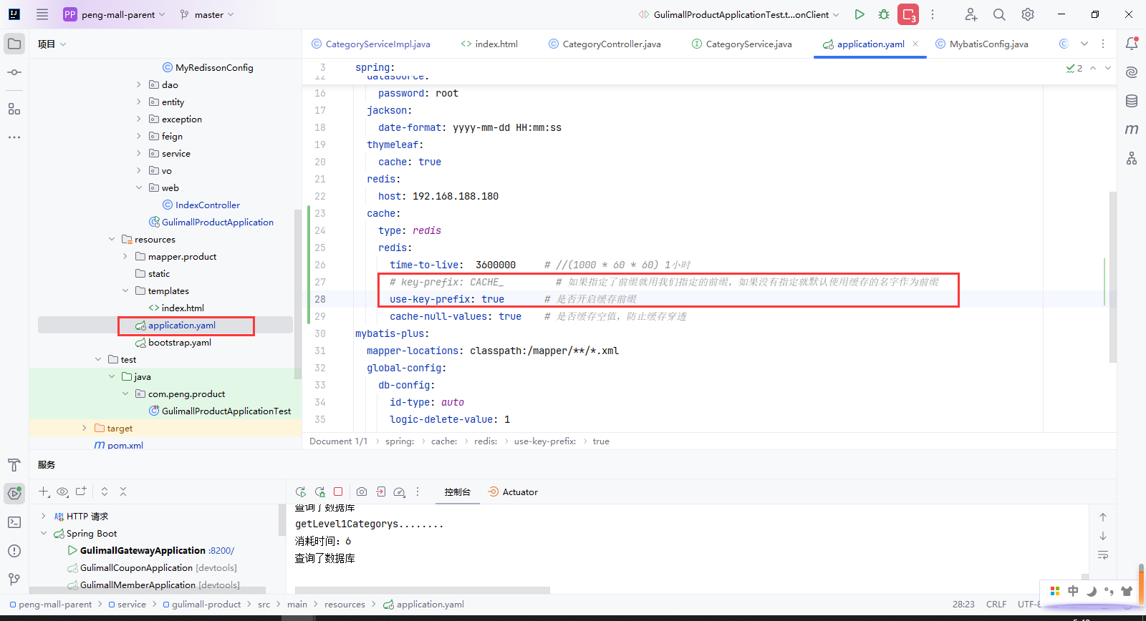Open bootstrap.yaml in project tree
The image size is (1146, 621).
pyautogui.click(x=180, y=342)
